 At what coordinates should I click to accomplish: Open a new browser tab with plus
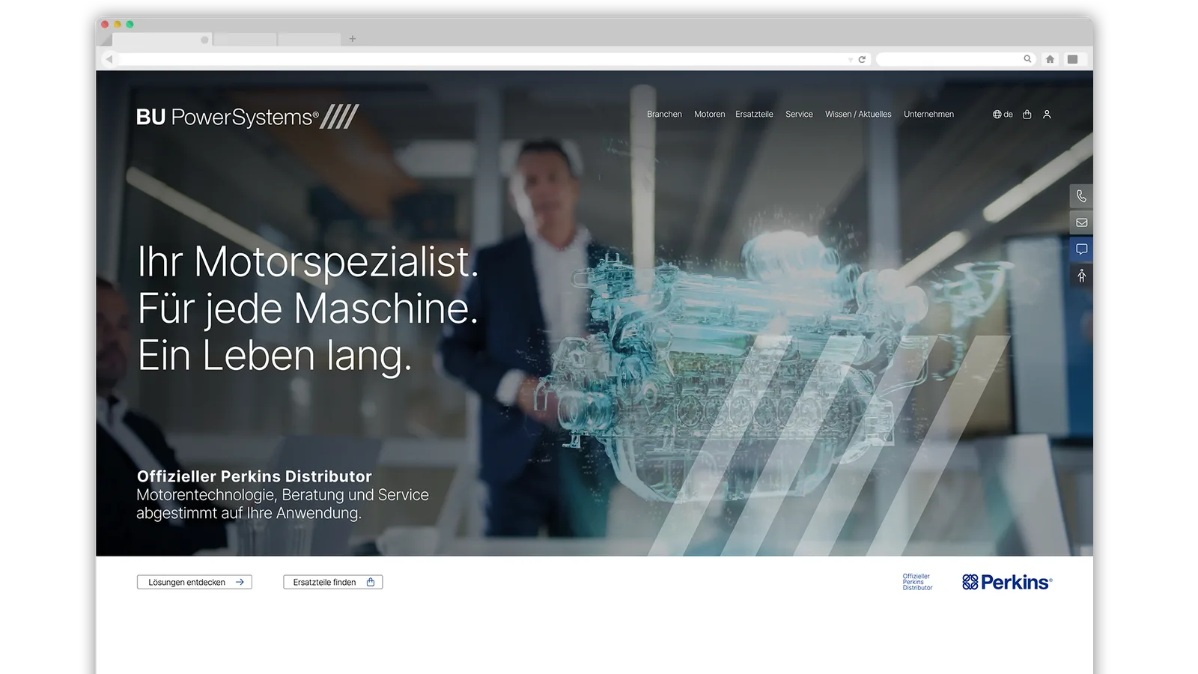[353, 39]
